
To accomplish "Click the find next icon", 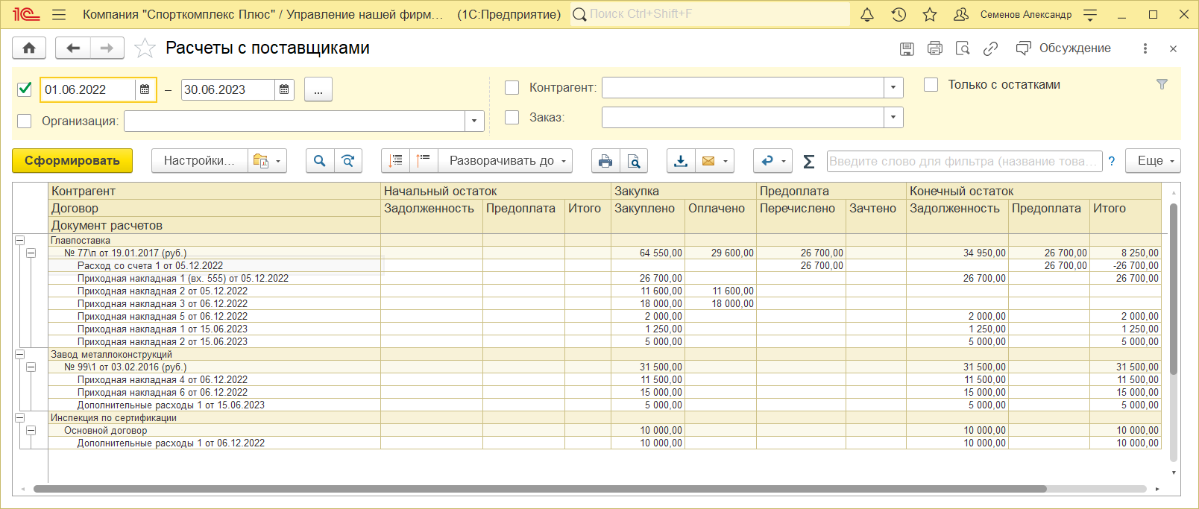I will 347,161.
